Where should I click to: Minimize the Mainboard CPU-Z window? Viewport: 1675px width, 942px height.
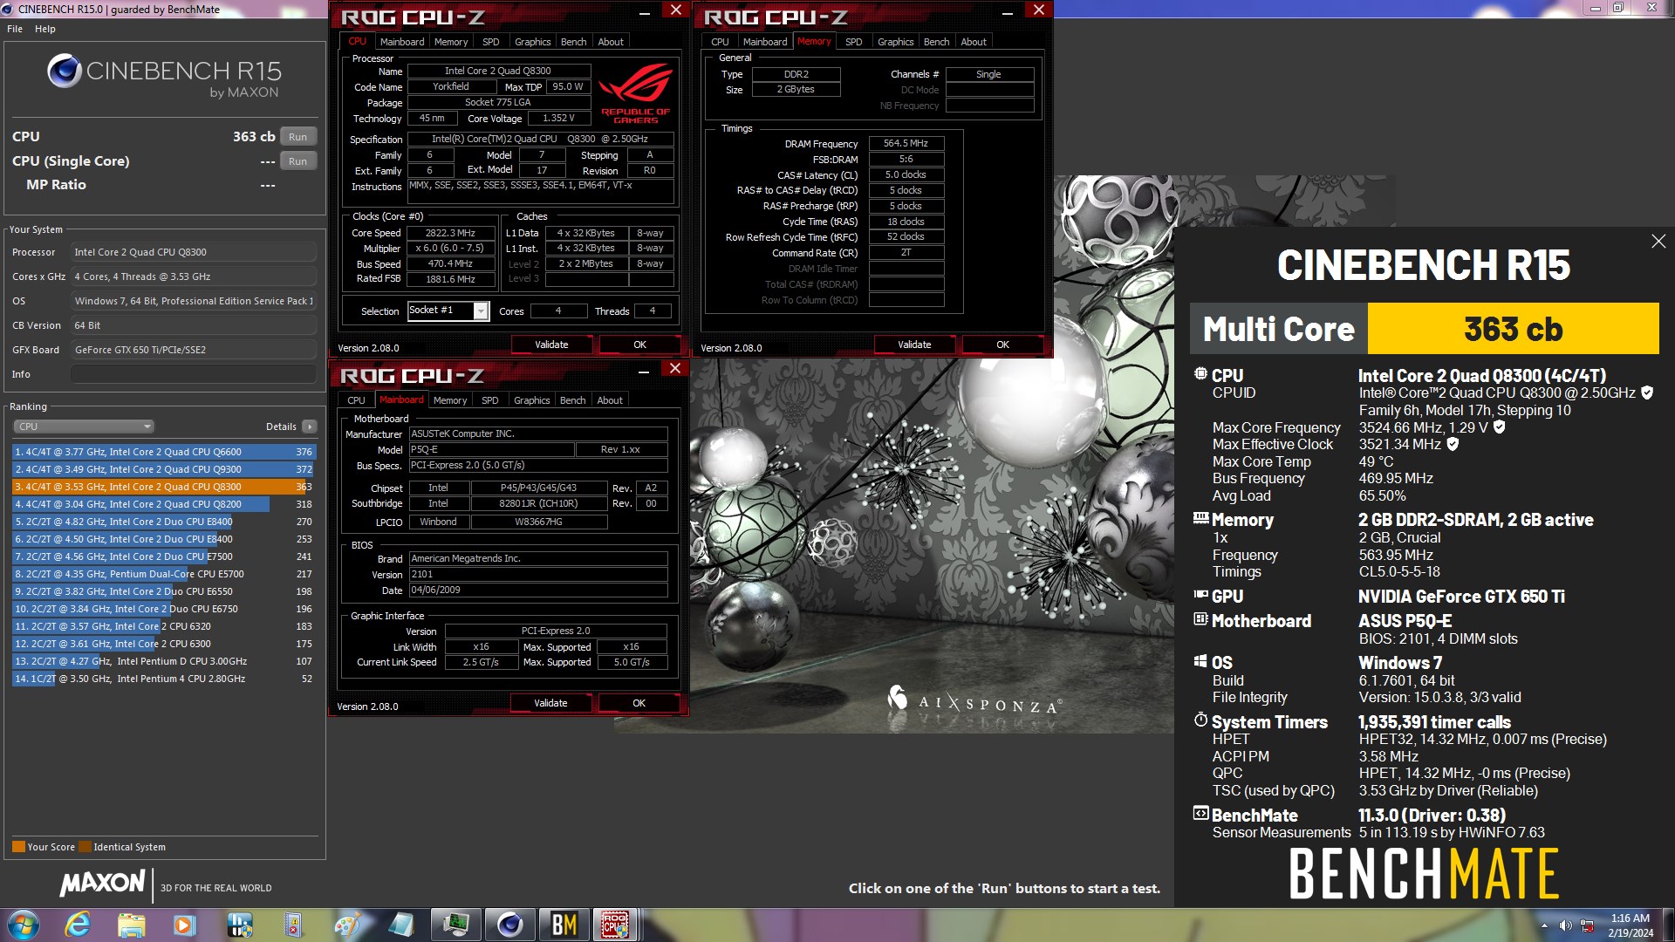[644, 371]
